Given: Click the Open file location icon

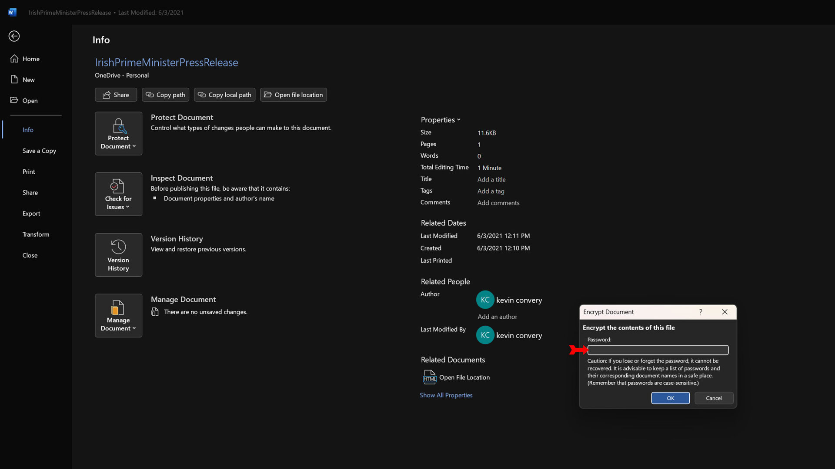Looking at the screenshot, I should click(268, 95).
